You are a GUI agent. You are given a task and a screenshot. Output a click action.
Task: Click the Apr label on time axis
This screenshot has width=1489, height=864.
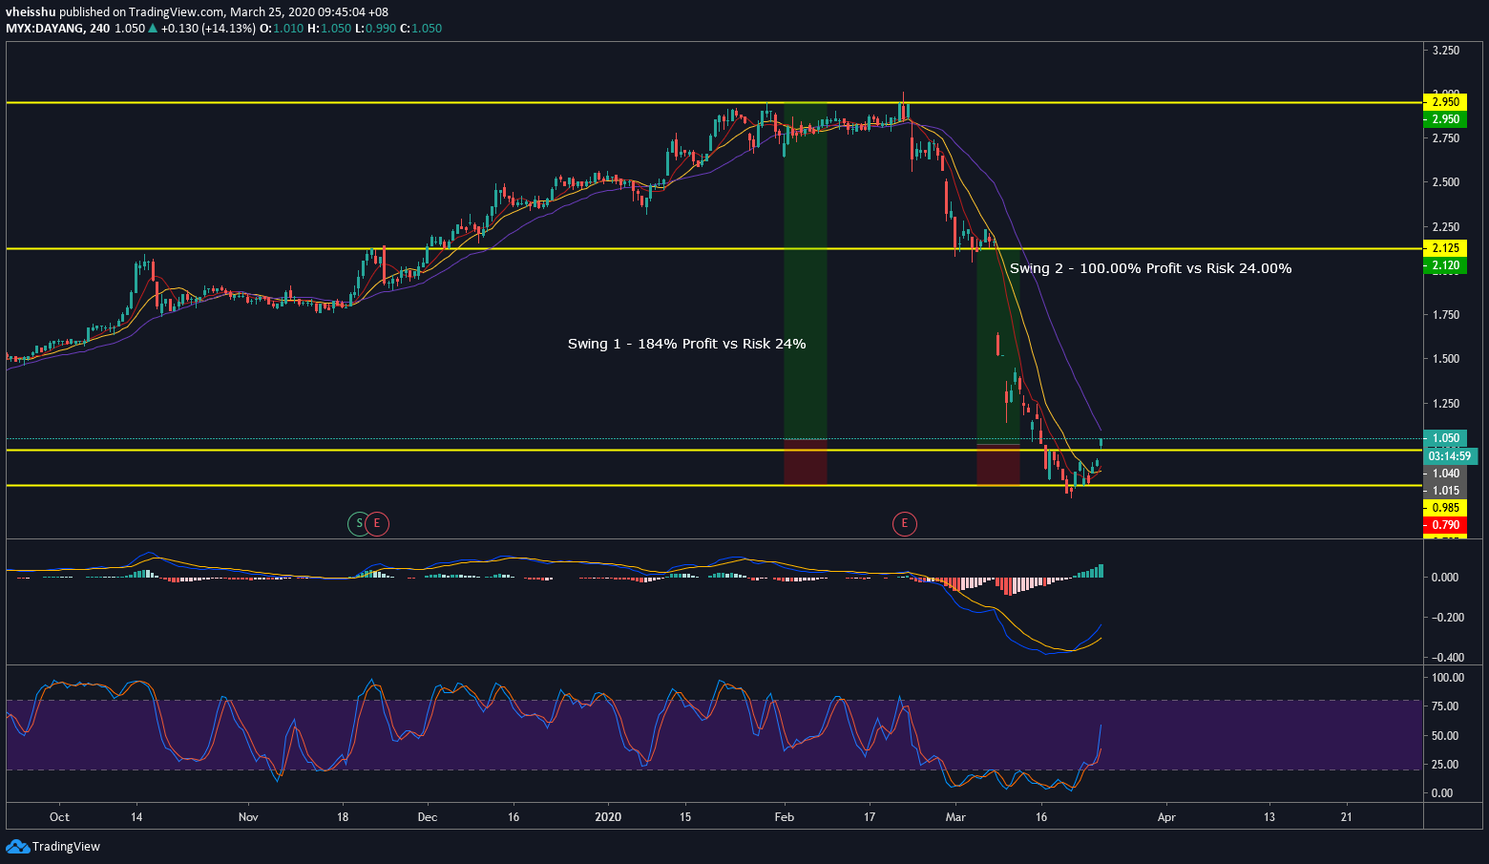(x=1166, y=817)
